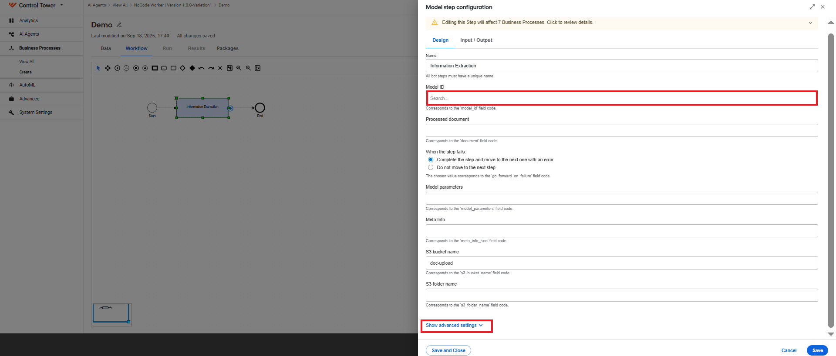The width and height of the screenshot is (836, 356).
Task: Open Advanced in the sidebar
Action: 29,99
